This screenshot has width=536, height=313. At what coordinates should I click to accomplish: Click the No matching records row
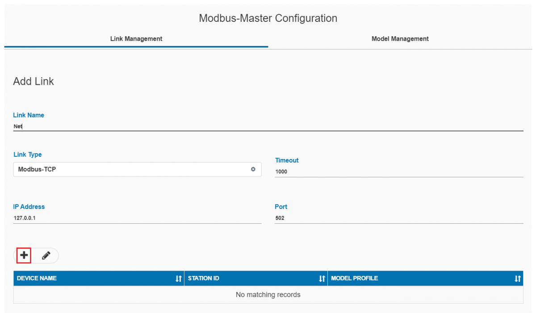click(268, 294)
